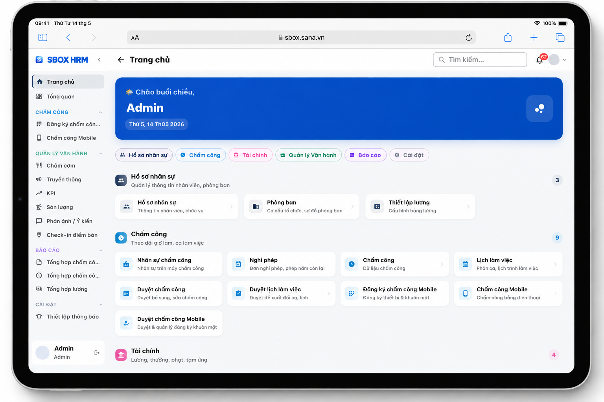Open the user dropdown arrow in header

(565, 60)
